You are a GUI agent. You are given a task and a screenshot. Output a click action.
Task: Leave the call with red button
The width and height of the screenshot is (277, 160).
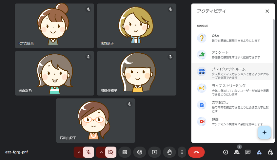pos(196,152)
